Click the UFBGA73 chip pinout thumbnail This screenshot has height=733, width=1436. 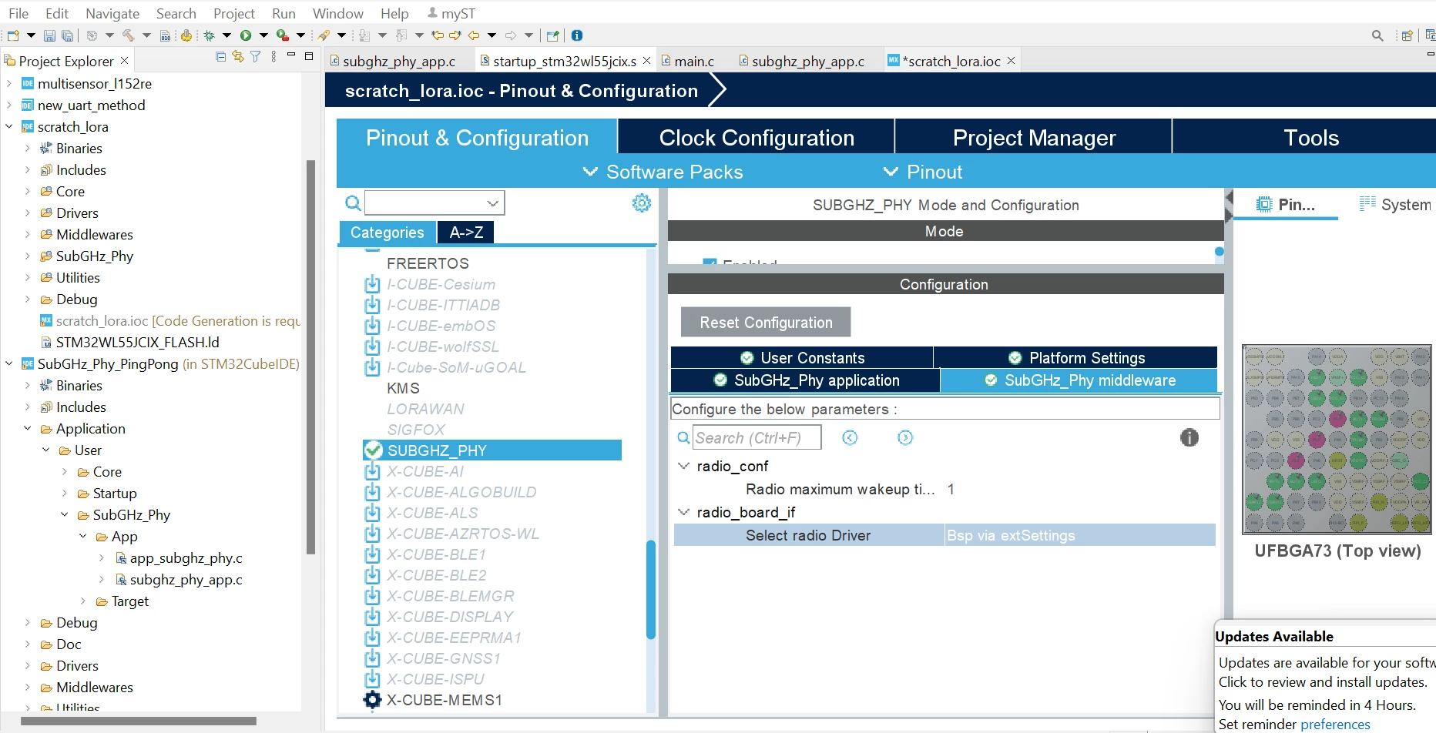1337,440
